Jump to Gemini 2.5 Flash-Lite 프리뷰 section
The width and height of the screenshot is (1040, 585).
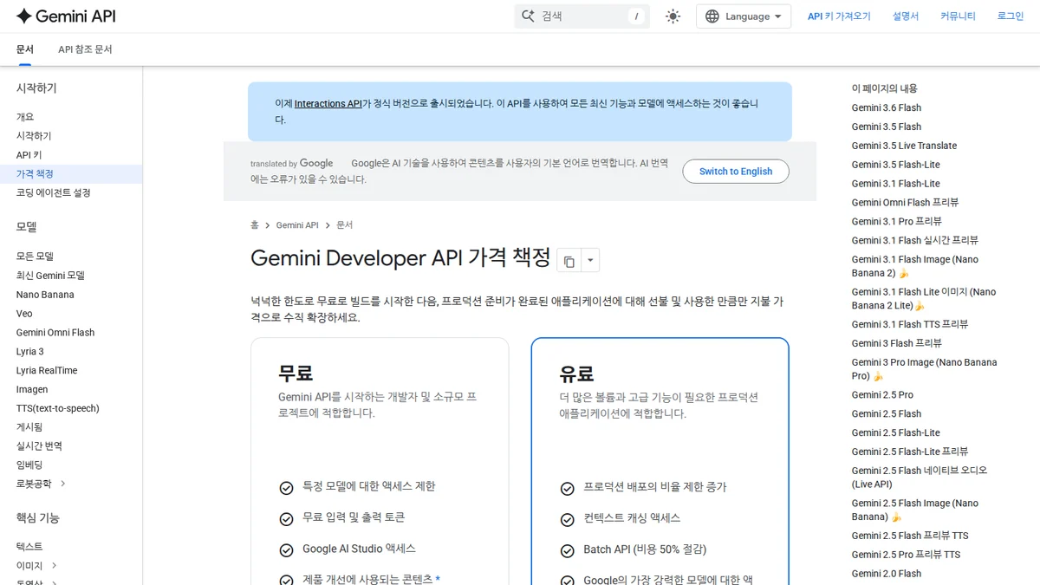909,452
